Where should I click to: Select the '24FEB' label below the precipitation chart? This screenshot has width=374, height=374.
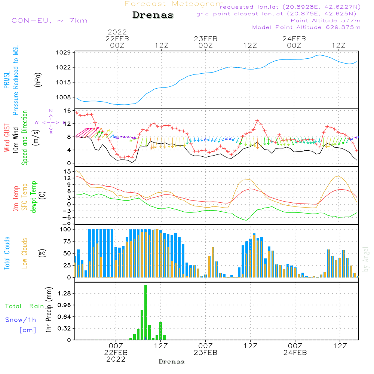pyautogui.click(x=295, y=353)
